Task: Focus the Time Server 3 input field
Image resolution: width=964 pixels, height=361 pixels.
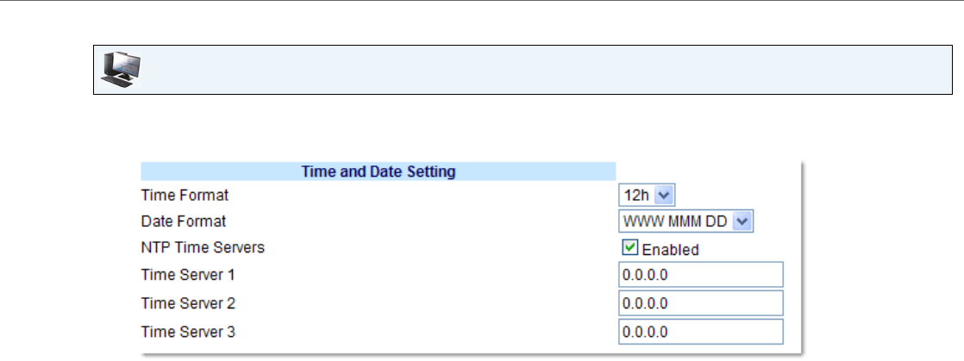Action: pyautogui.click(x=700, y=331)
